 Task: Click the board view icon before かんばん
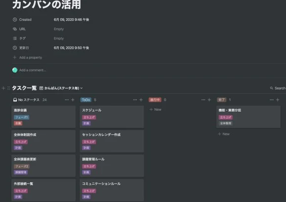41,88
